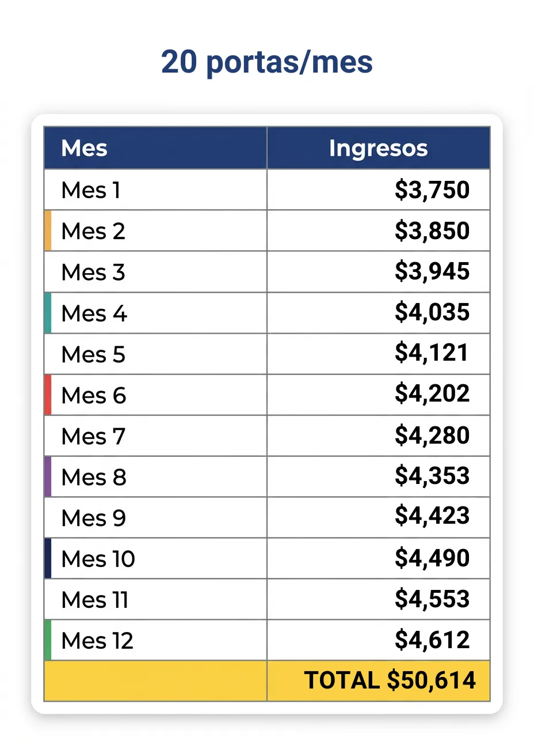
Task: Click the '20 portas/mes' title
Action: 267,62
